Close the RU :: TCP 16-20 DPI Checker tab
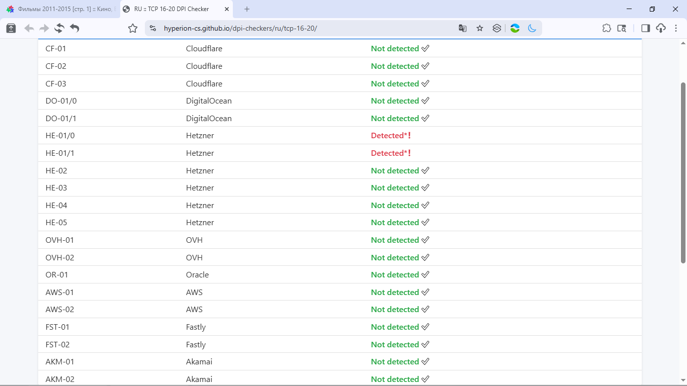This screenshot has width=687, height=386. pyautogui.click(x=227, y=9)
